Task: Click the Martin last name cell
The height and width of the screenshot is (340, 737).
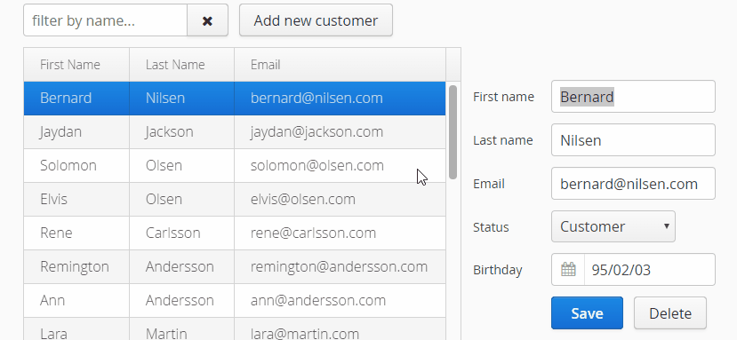Action: [x=182, y=329]
